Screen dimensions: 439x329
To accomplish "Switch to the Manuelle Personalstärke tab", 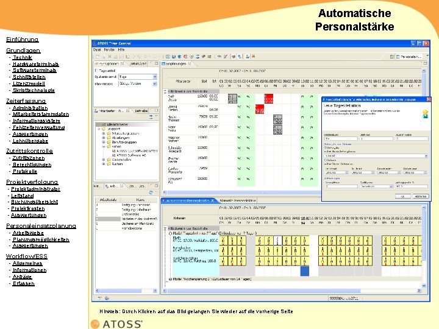I will click(x=237, y=200).
